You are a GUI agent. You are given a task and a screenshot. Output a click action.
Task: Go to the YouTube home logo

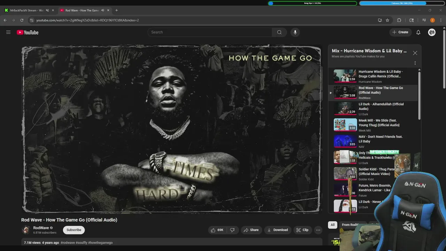tap(28, 32)
